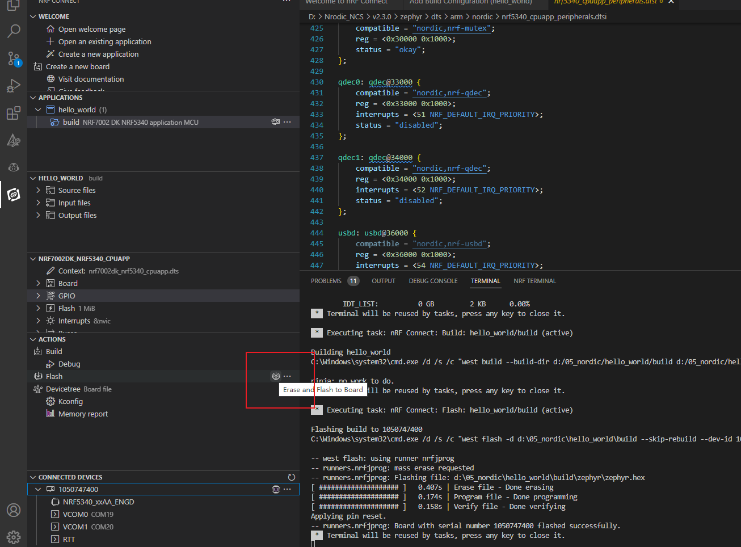Click Open an existing application

(105, 41)
